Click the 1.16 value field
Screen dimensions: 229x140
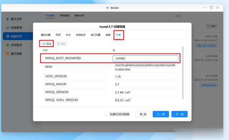pos(145,77)
